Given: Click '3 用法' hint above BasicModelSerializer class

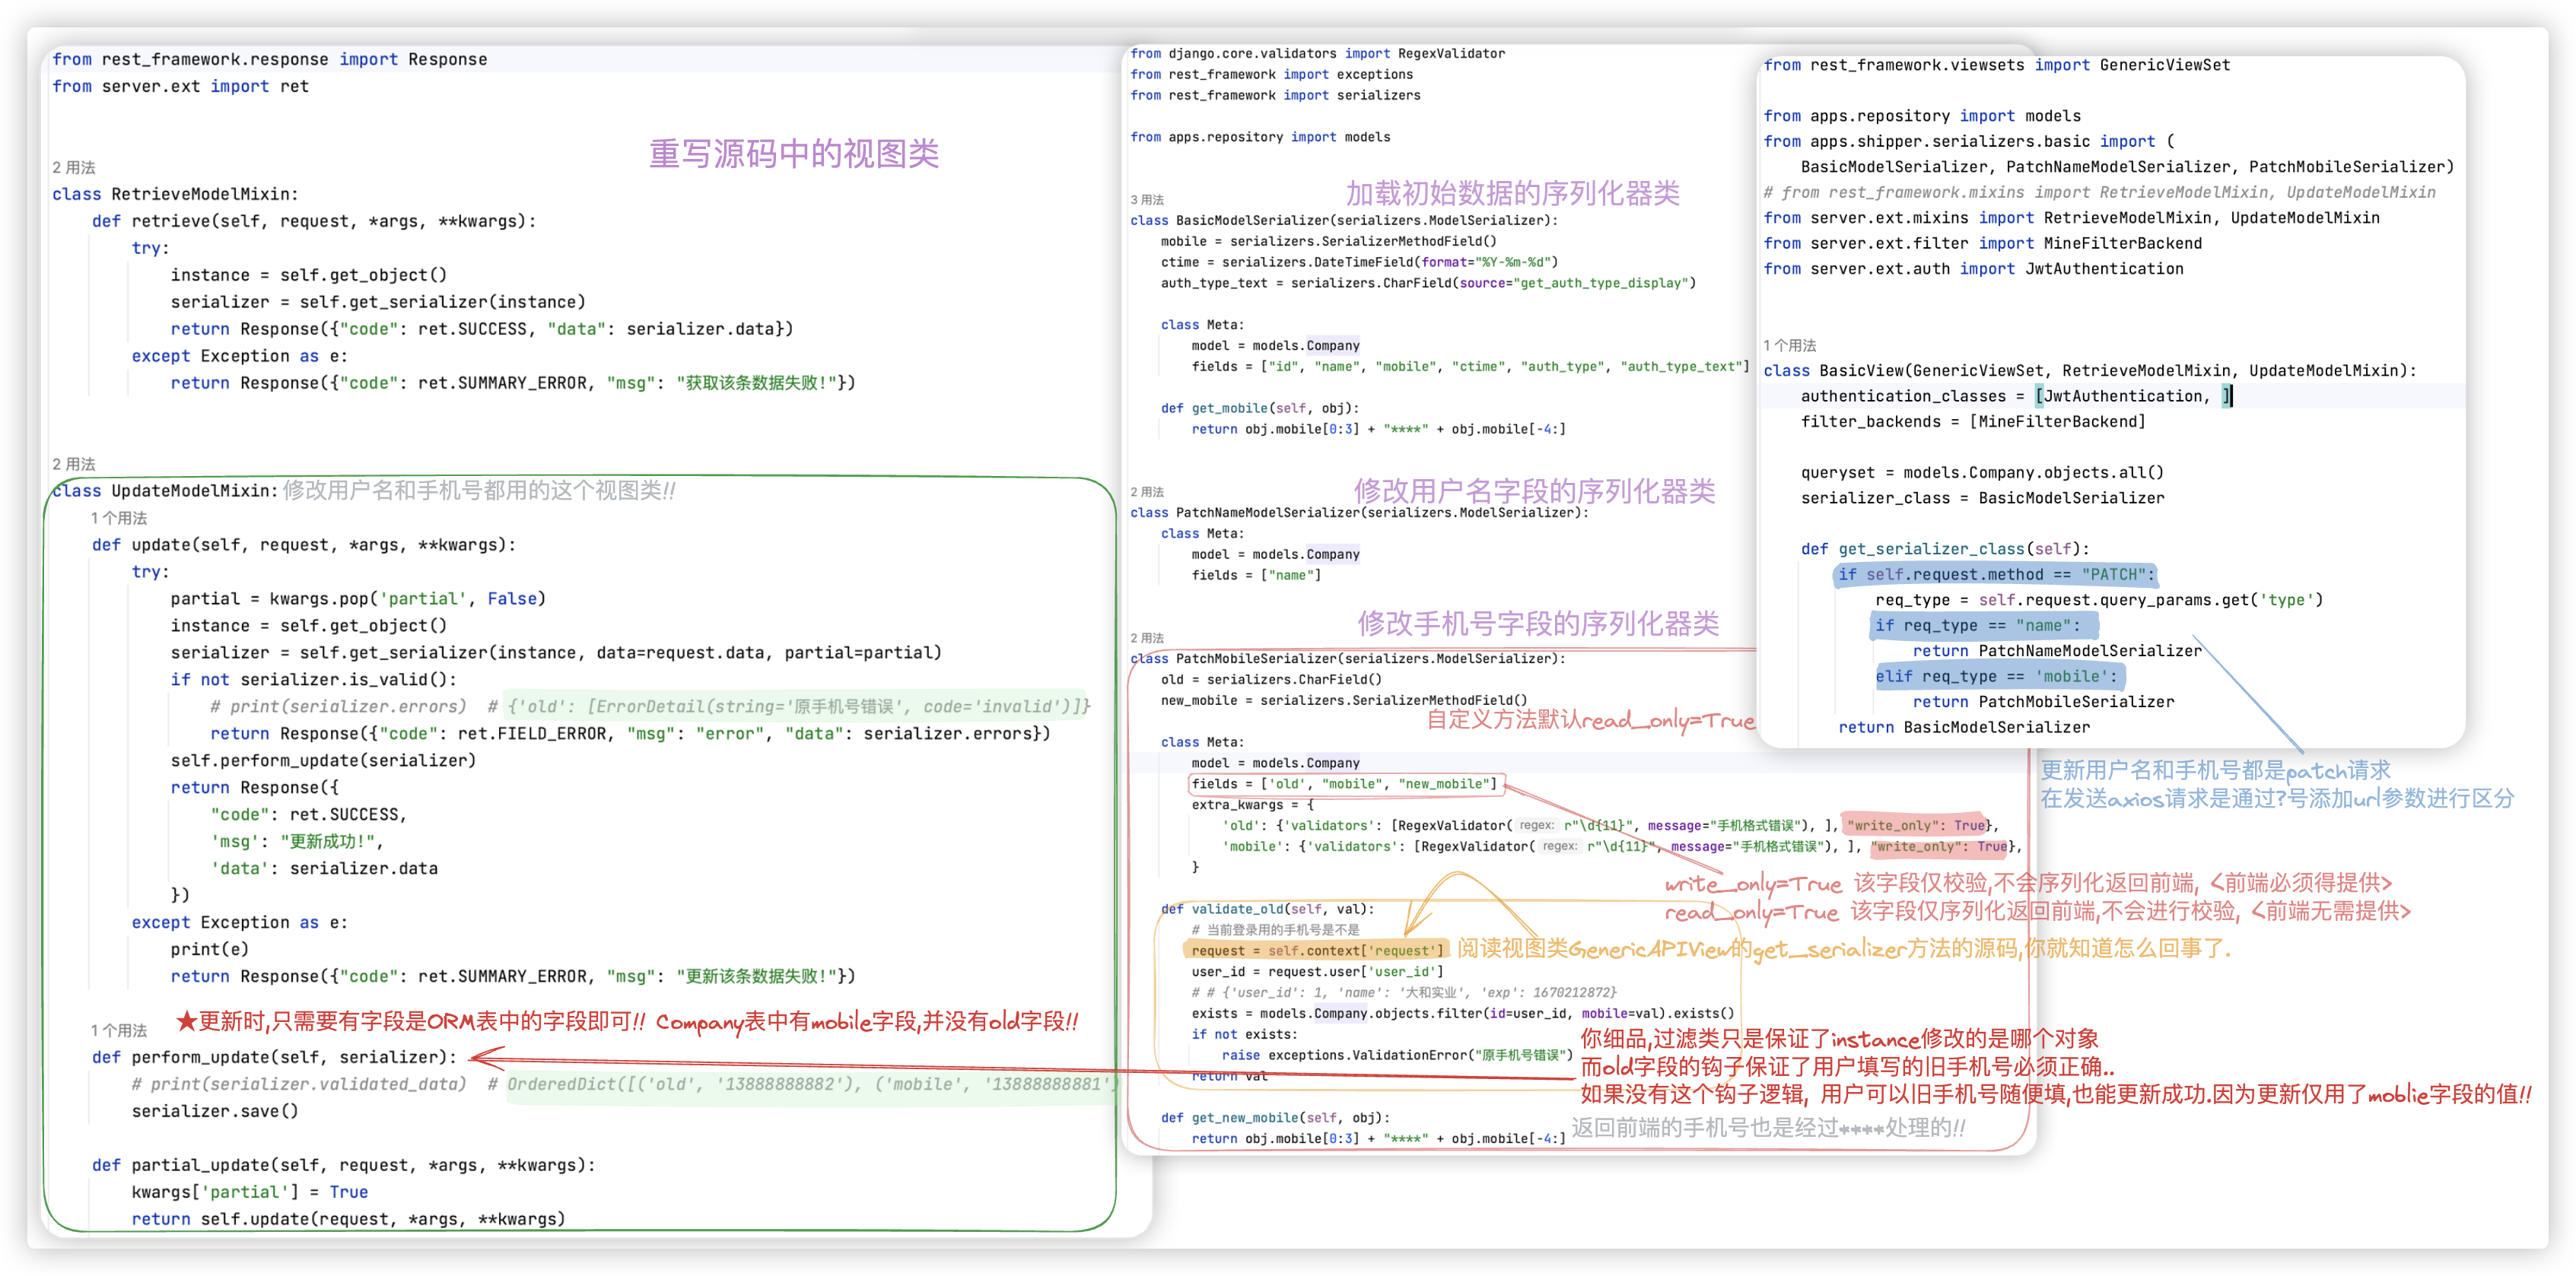Looking at the screenshot, I should (1147, 200).
